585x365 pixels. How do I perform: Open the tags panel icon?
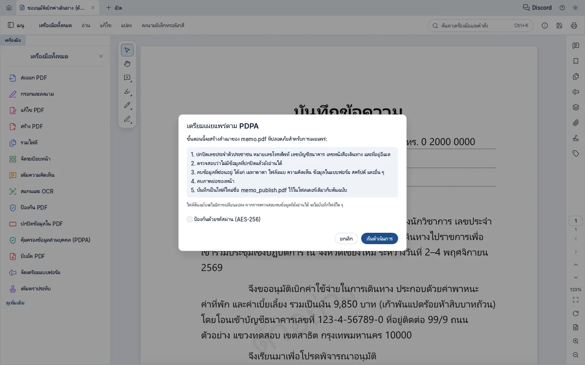pos(576,154)
